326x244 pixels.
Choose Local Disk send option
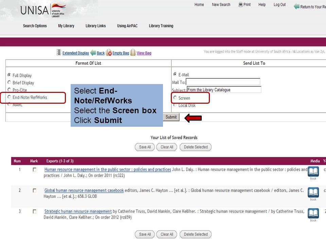175,105
